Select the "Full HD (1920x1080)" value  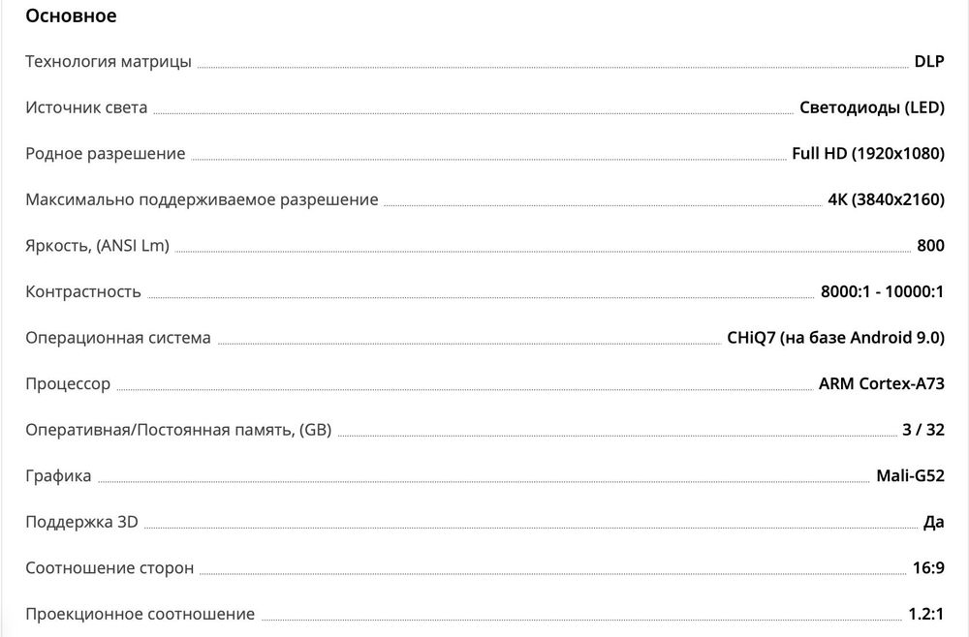tap(867, 154)
